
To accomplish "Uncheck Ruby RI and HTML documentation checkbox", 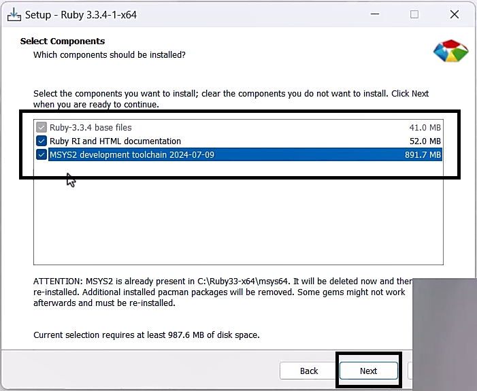I will (42, 141).
